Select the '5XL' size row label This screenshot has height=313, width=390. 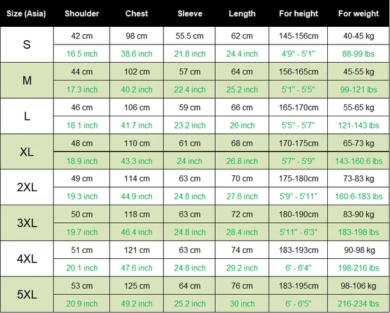tap(27, 295)
